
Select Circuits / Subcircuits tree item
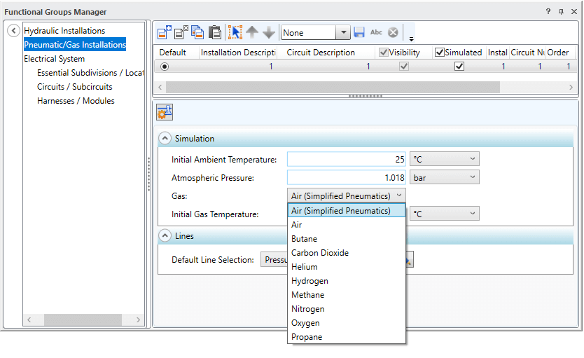(75, 87)
